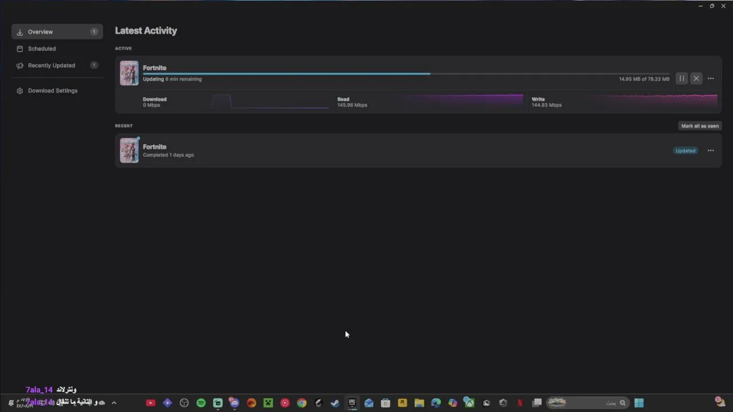Expand the system tray hidden icons chevron
The height and width of the screenshot is (412, 733).
point(114,403)
